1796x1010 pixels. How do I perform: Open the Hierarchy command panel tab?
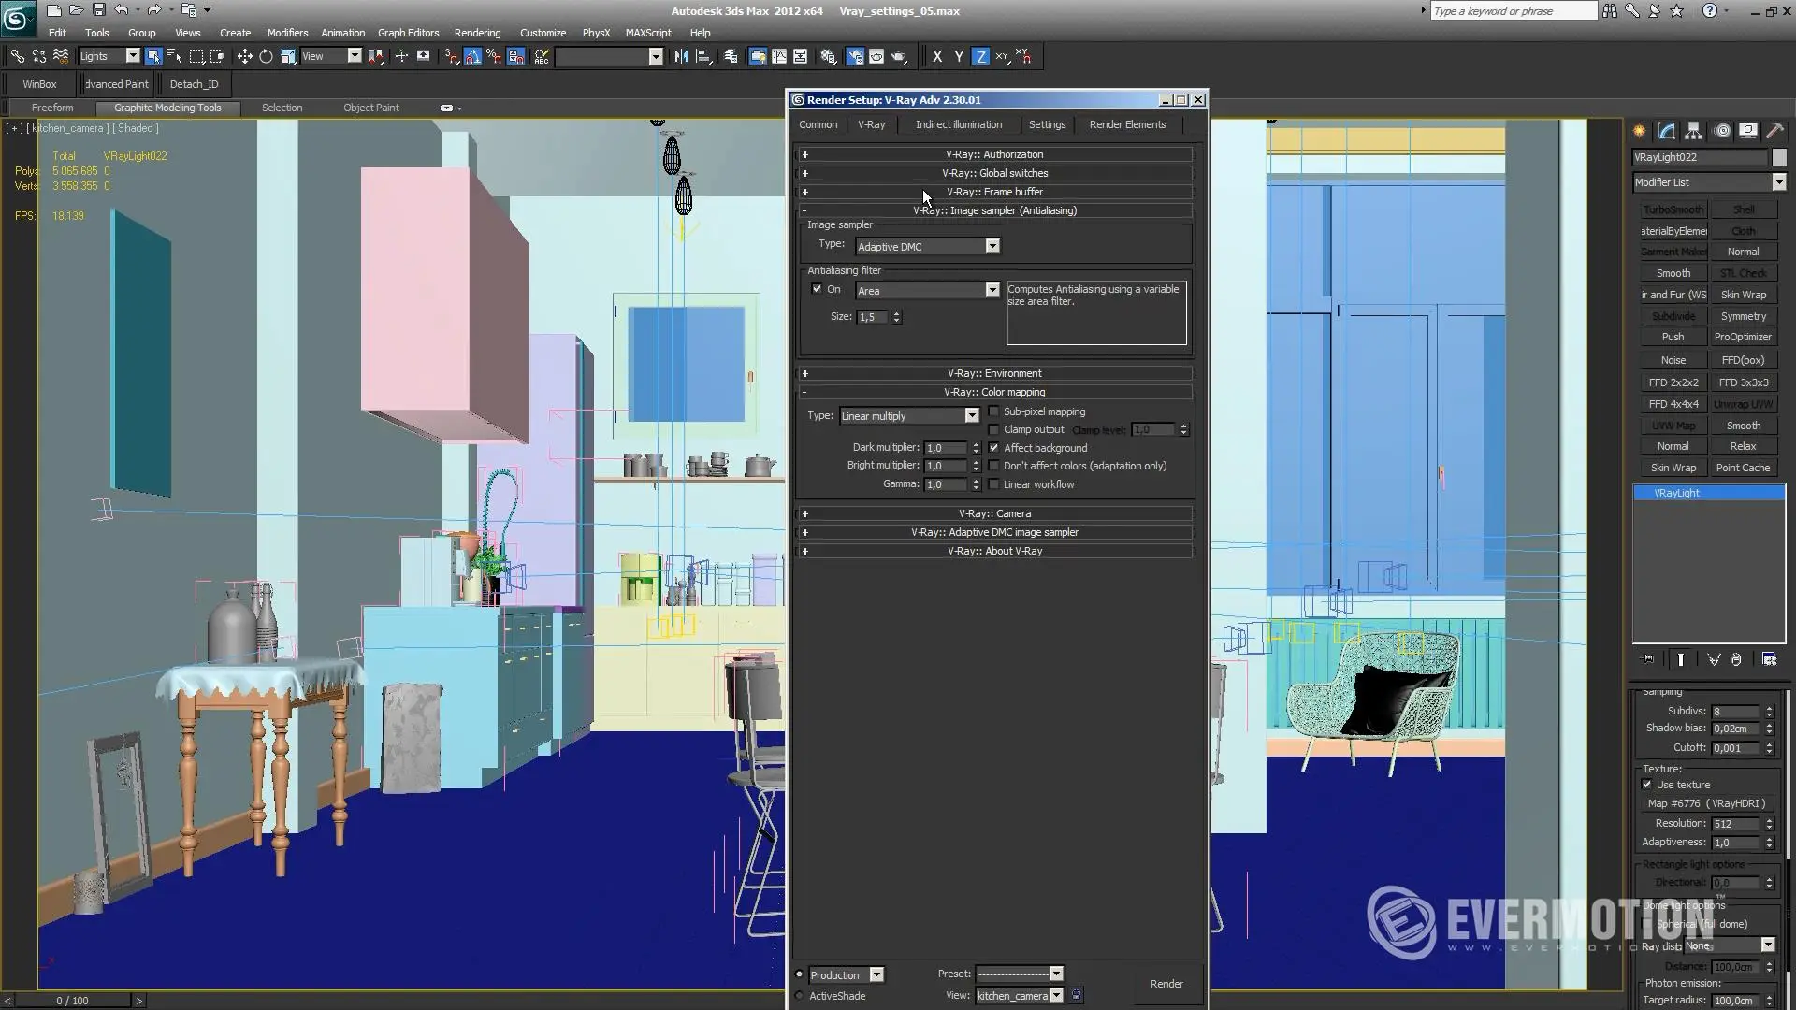click(x=1694, y=131)
